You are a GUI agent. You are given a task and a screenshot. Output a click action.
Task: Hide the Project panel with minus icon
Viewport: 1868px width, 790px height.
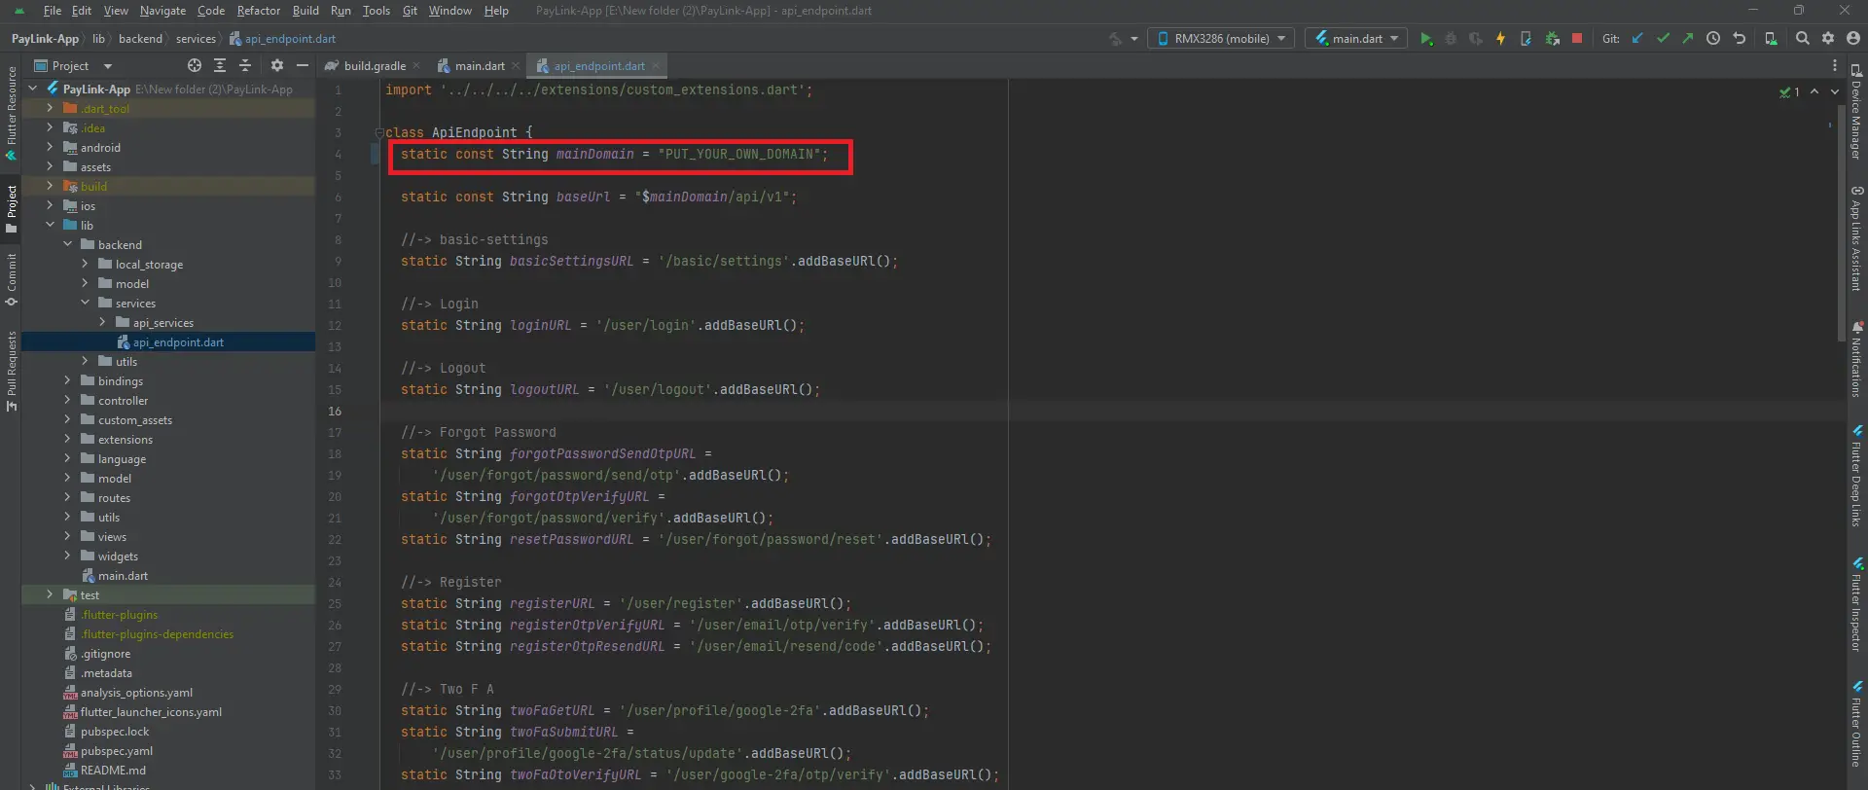(x=303, y=65)
